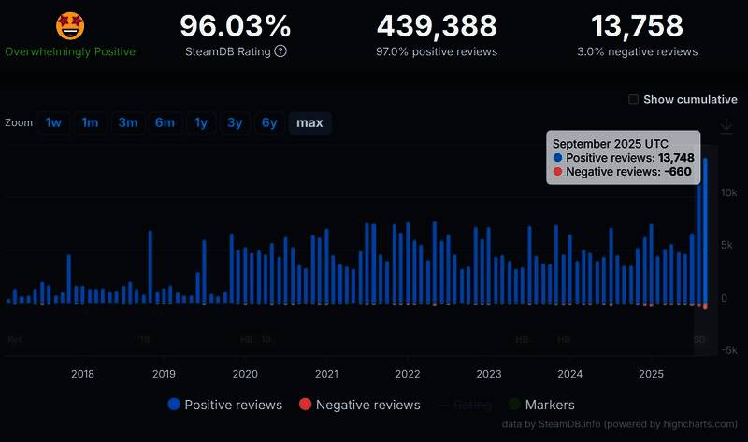
Task: Set zoom range to 1m
Action: (x=90, y=122)
